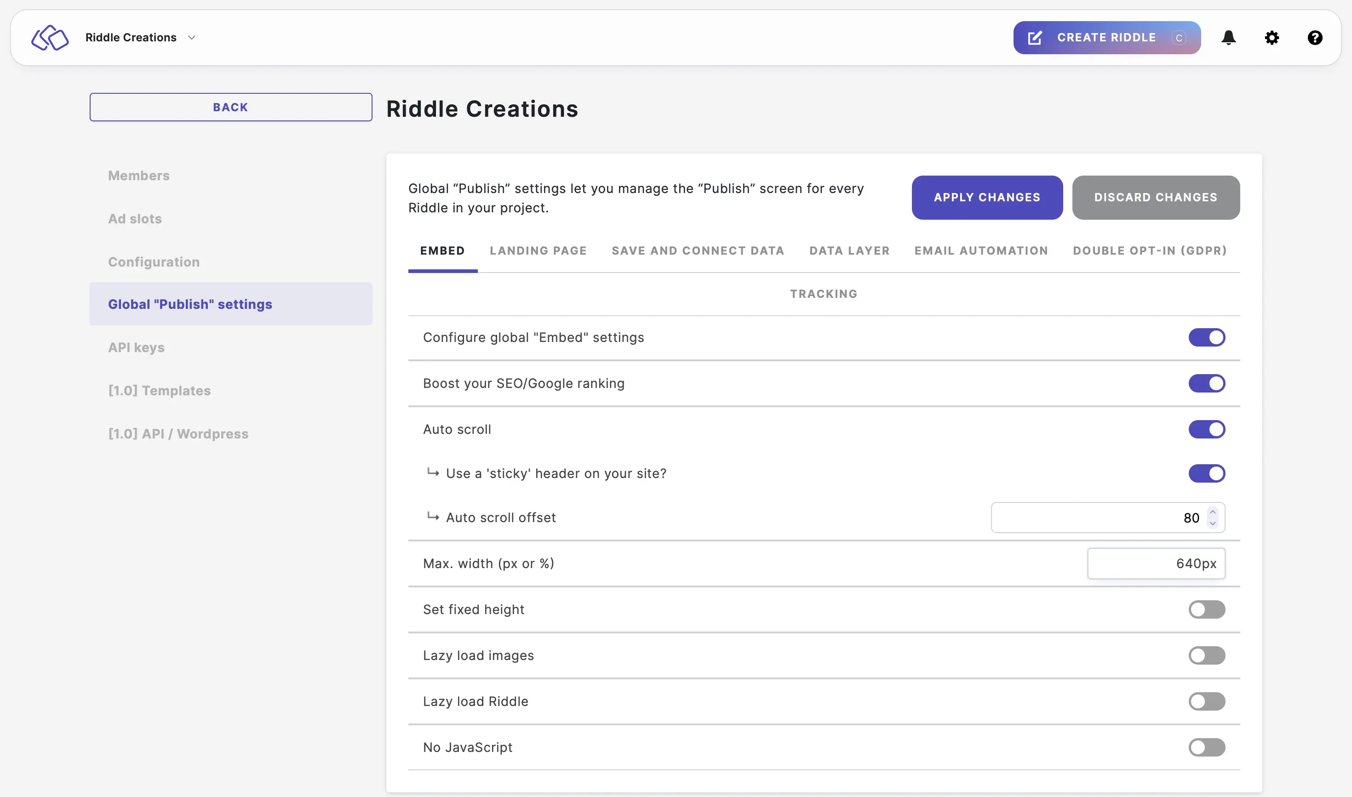Open the Data Layer tab
The image size is (1352, 797).
tap(849, 251)
